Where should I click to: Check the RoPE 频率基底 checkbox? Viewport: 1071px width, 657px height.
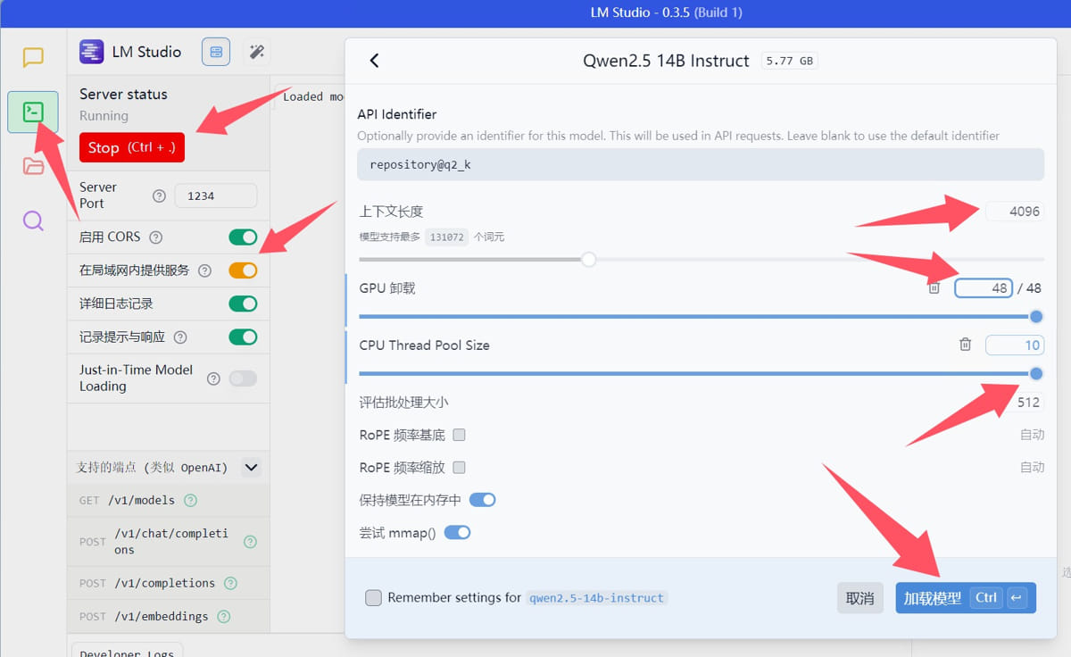pos(460,435)
